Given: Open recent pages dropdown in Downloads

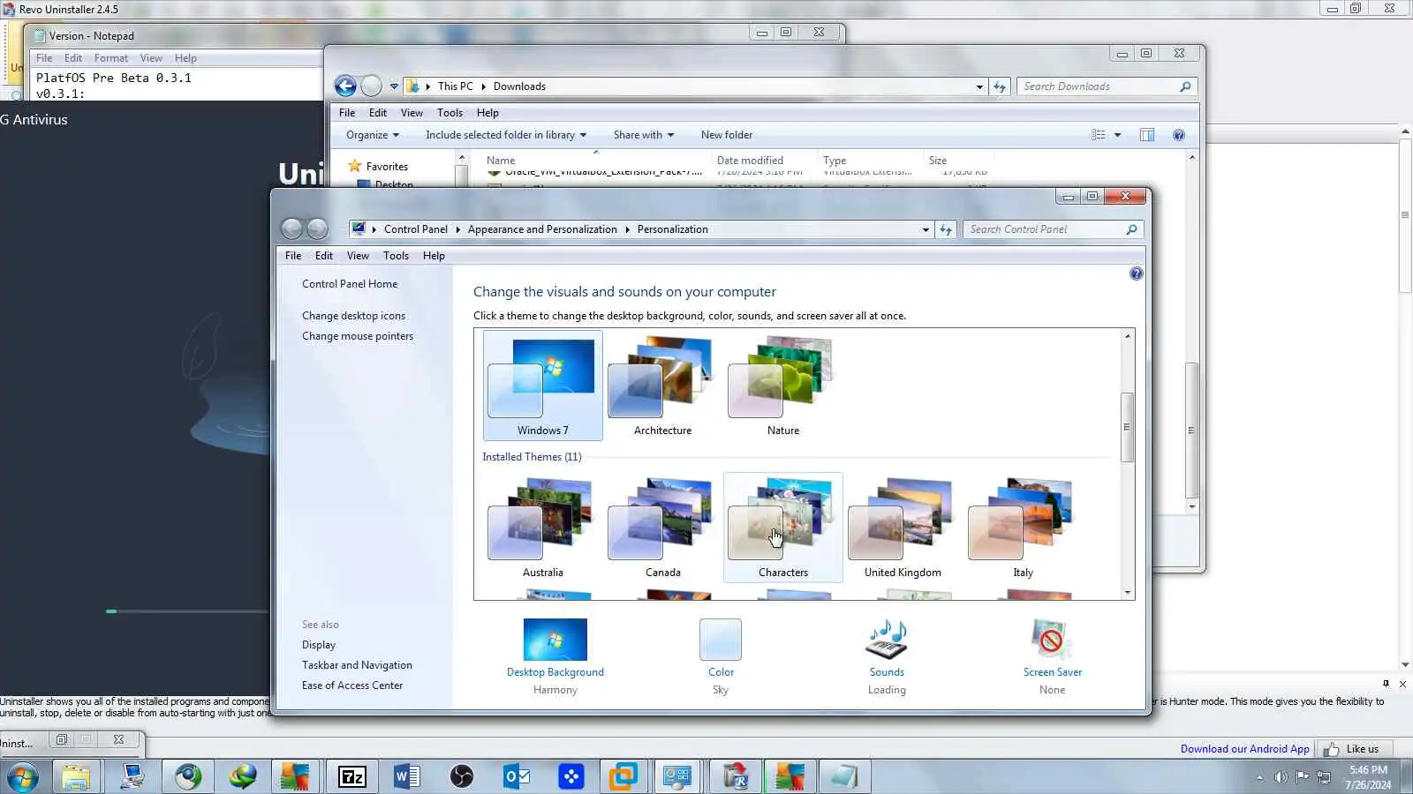Looking at the screenshot, I should tap(394, 86).
